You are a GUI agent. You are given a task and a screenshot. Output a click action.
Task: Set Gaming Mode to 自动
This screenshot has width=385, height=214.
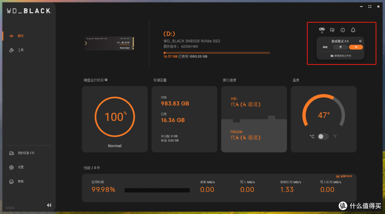point(325,47)
